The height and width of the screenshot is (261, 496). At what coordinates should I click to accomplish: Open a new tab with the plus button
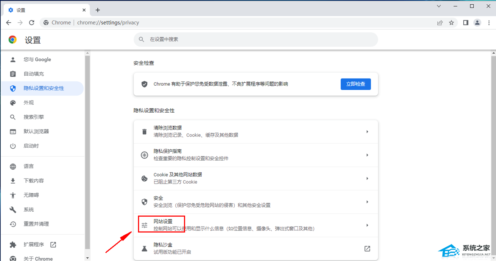(98, 10)
